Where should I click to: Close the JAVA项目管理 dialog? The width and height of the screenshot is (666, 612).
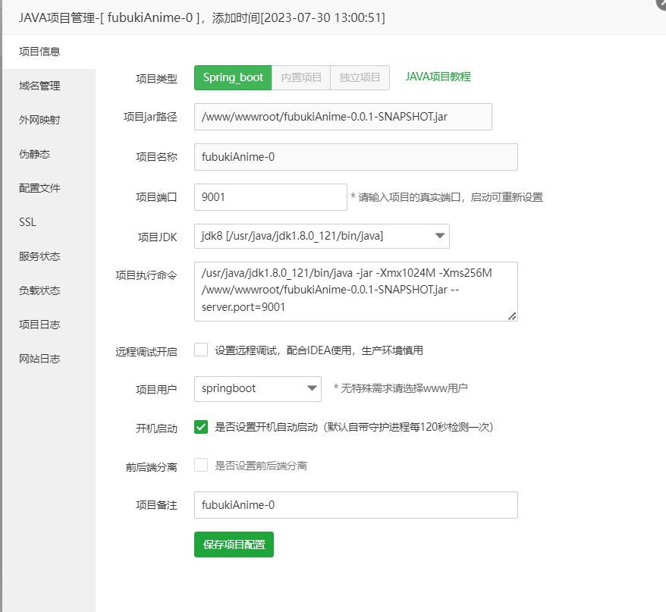tap(661, 2)
